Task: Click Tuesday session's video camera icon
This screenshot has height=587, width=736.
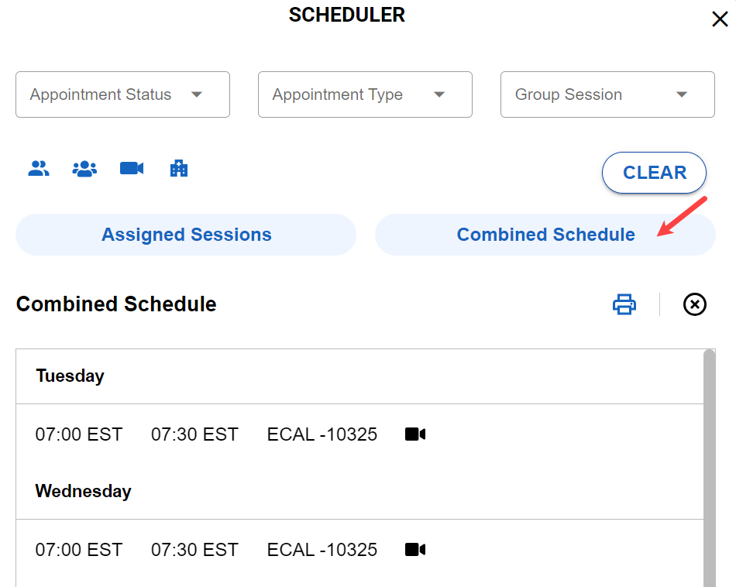Action: pyautogui.click(x=415, y=434)
